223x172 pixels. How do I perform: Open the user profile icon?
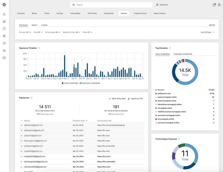click(x=219, y=5)
